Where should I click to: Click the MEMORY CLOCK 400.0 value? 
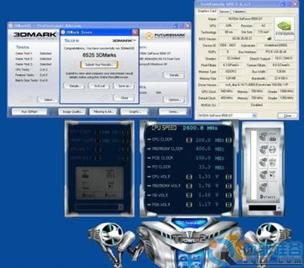tap(203, 149)
